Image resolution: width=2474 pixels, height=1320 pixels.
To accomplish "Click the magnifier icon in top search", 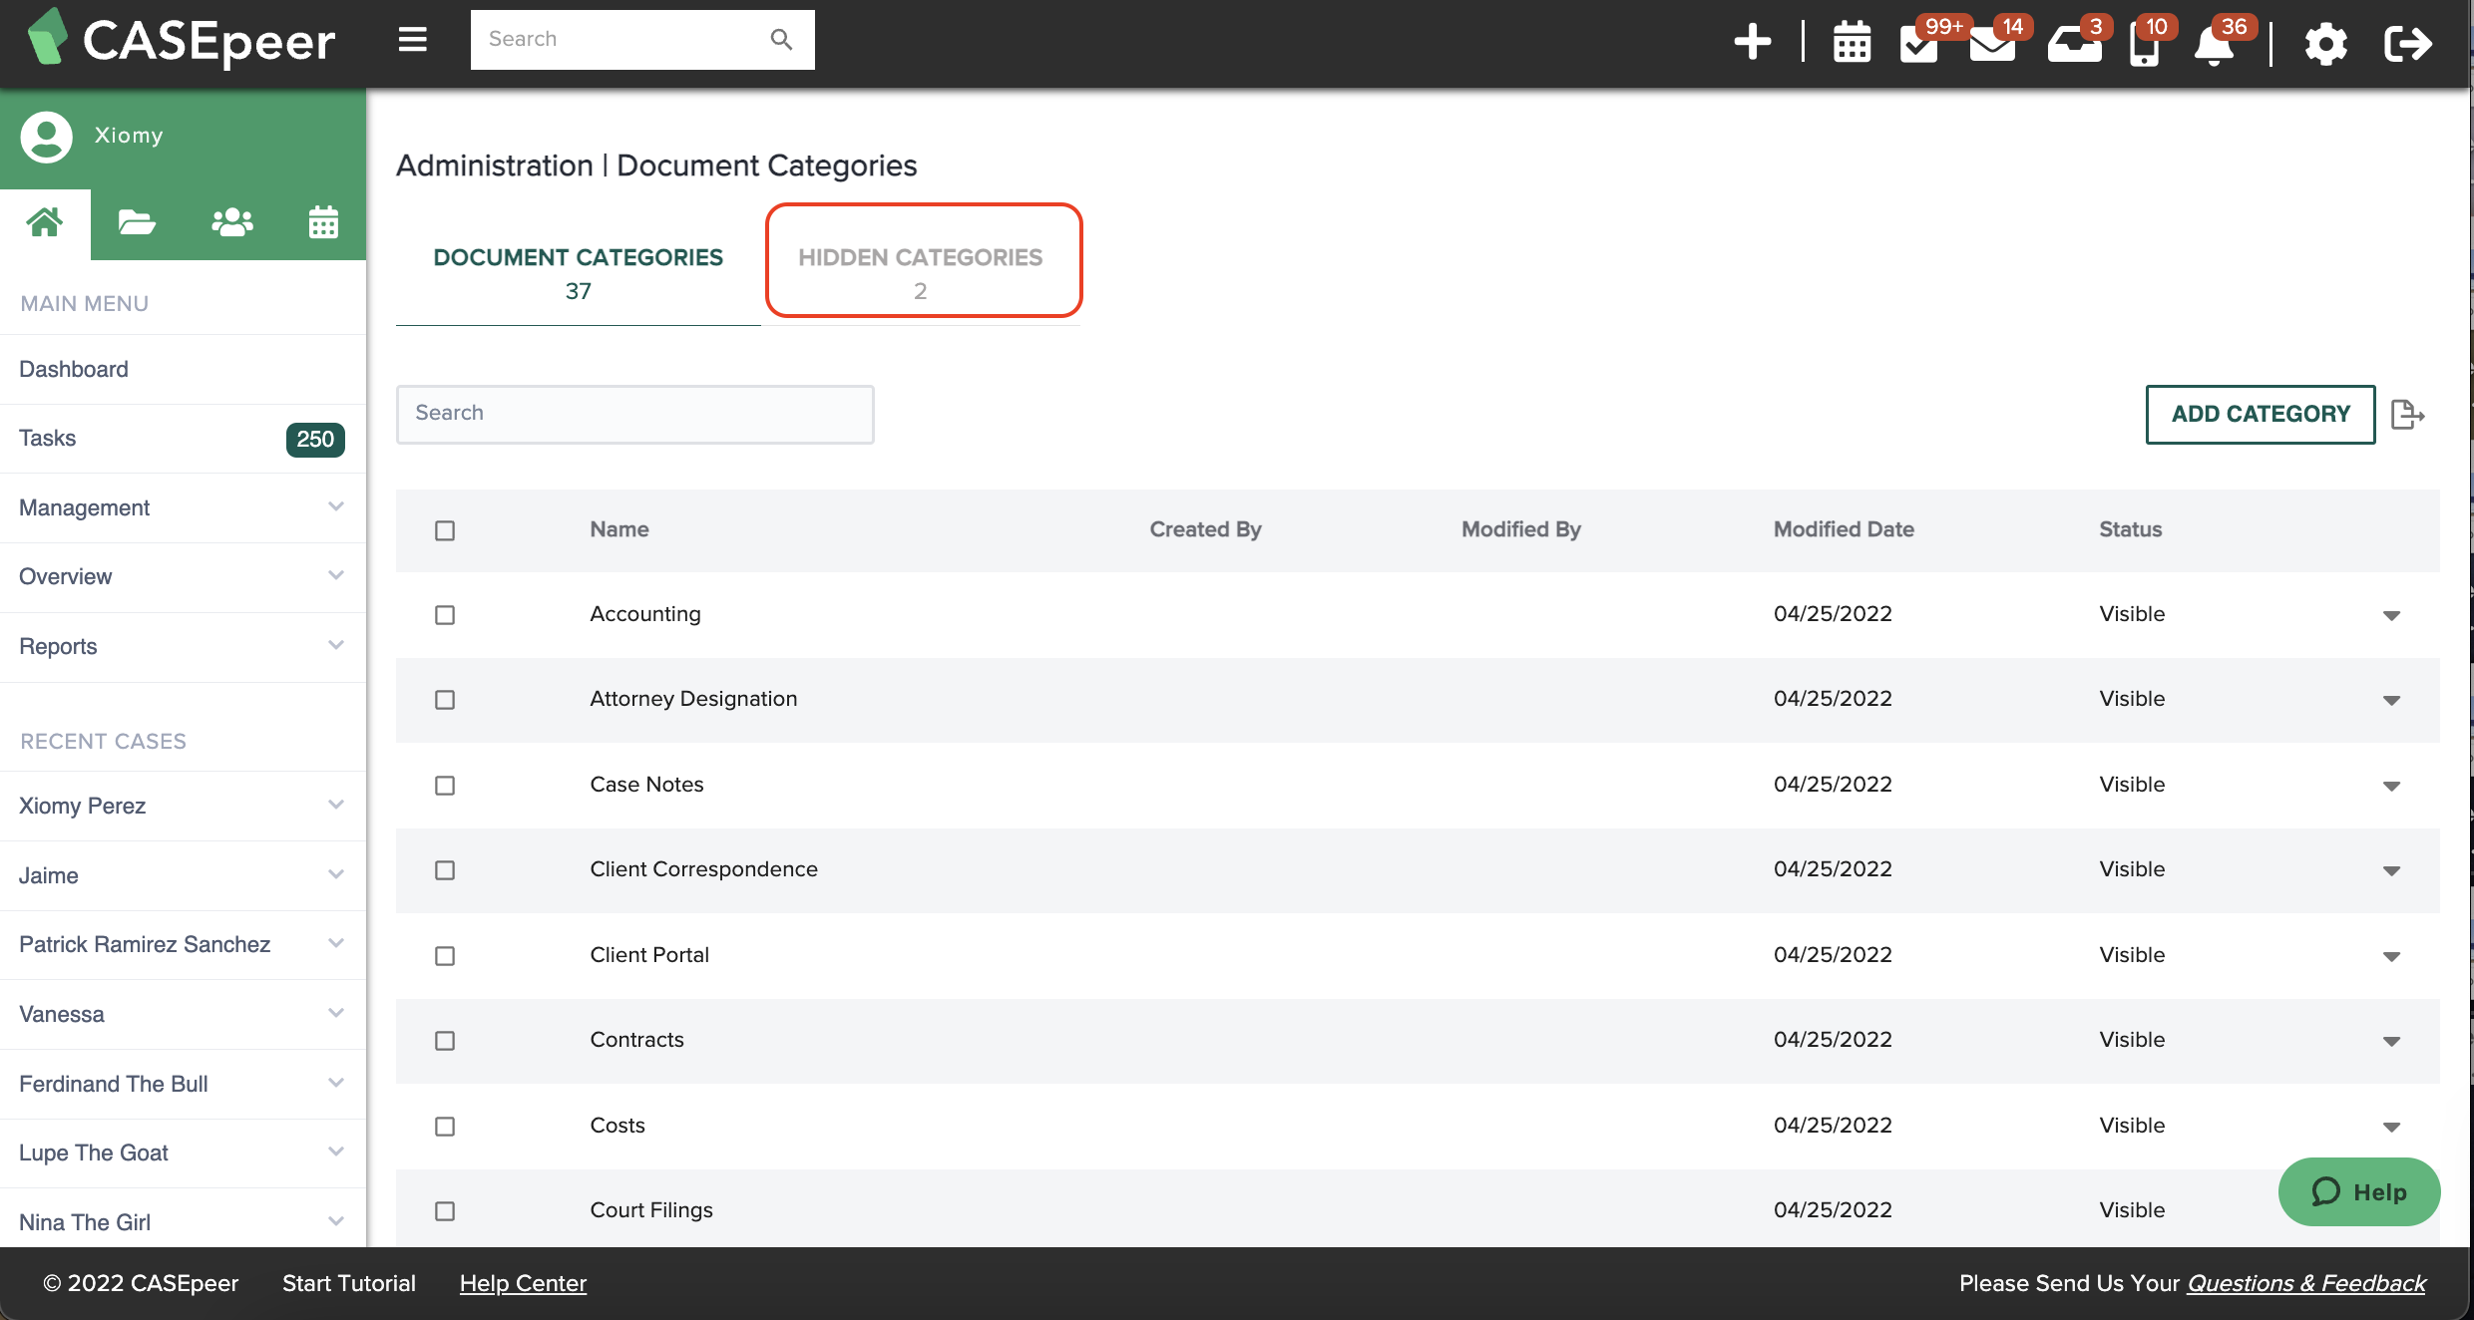I will tap(781, 40).
